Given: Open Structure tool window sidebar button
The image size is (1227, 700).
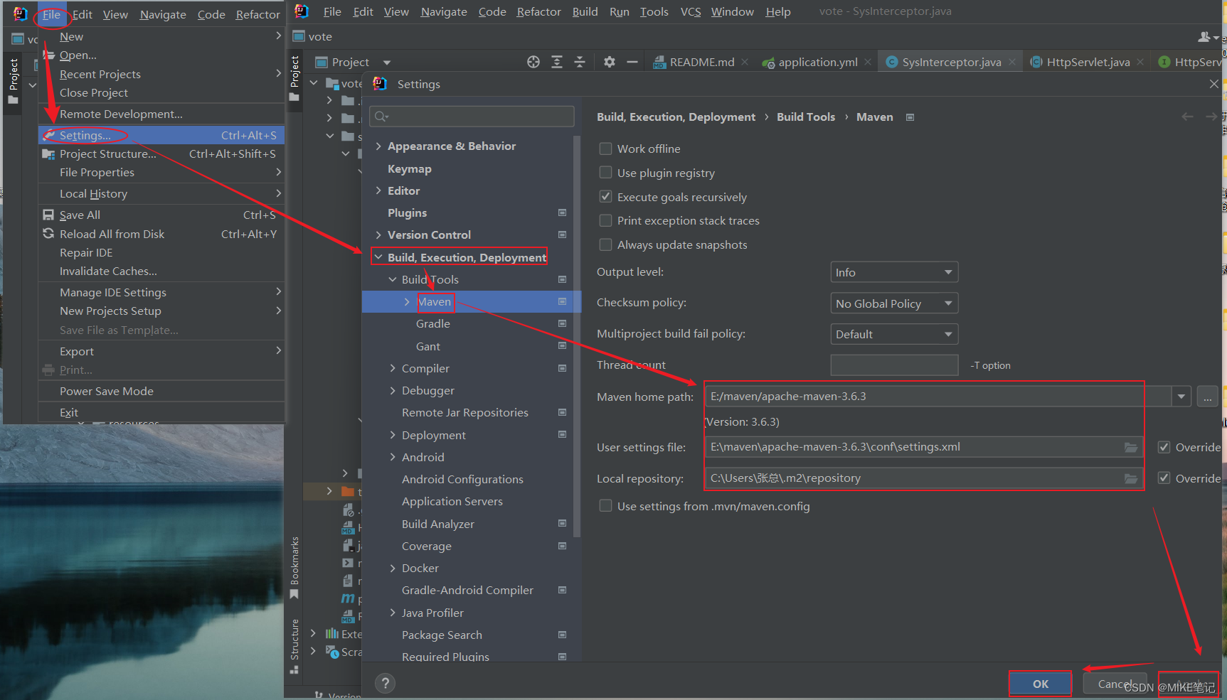Looking at the screenshot, I should coord(294,647).
